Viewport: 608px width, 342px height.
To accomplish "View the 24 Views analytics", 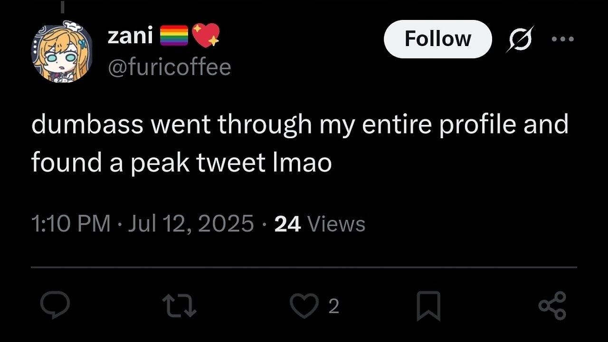I will tap(320, 224).
